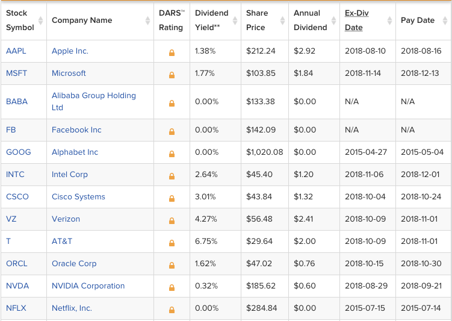This screenshot has height=321, width=452.
Task: Sort table by Pay Date arrows
Action: 445,20
